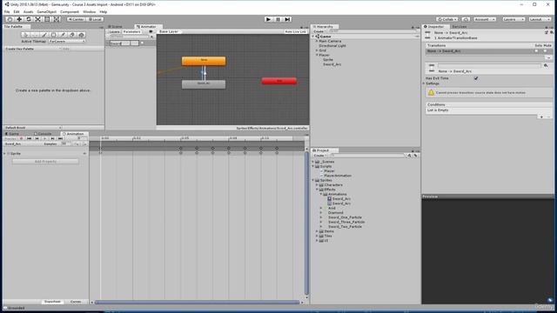The height and width of the screenshot is (313, 557).
Task: Select the Sword_Arc state node
Action: pos(204,84)
